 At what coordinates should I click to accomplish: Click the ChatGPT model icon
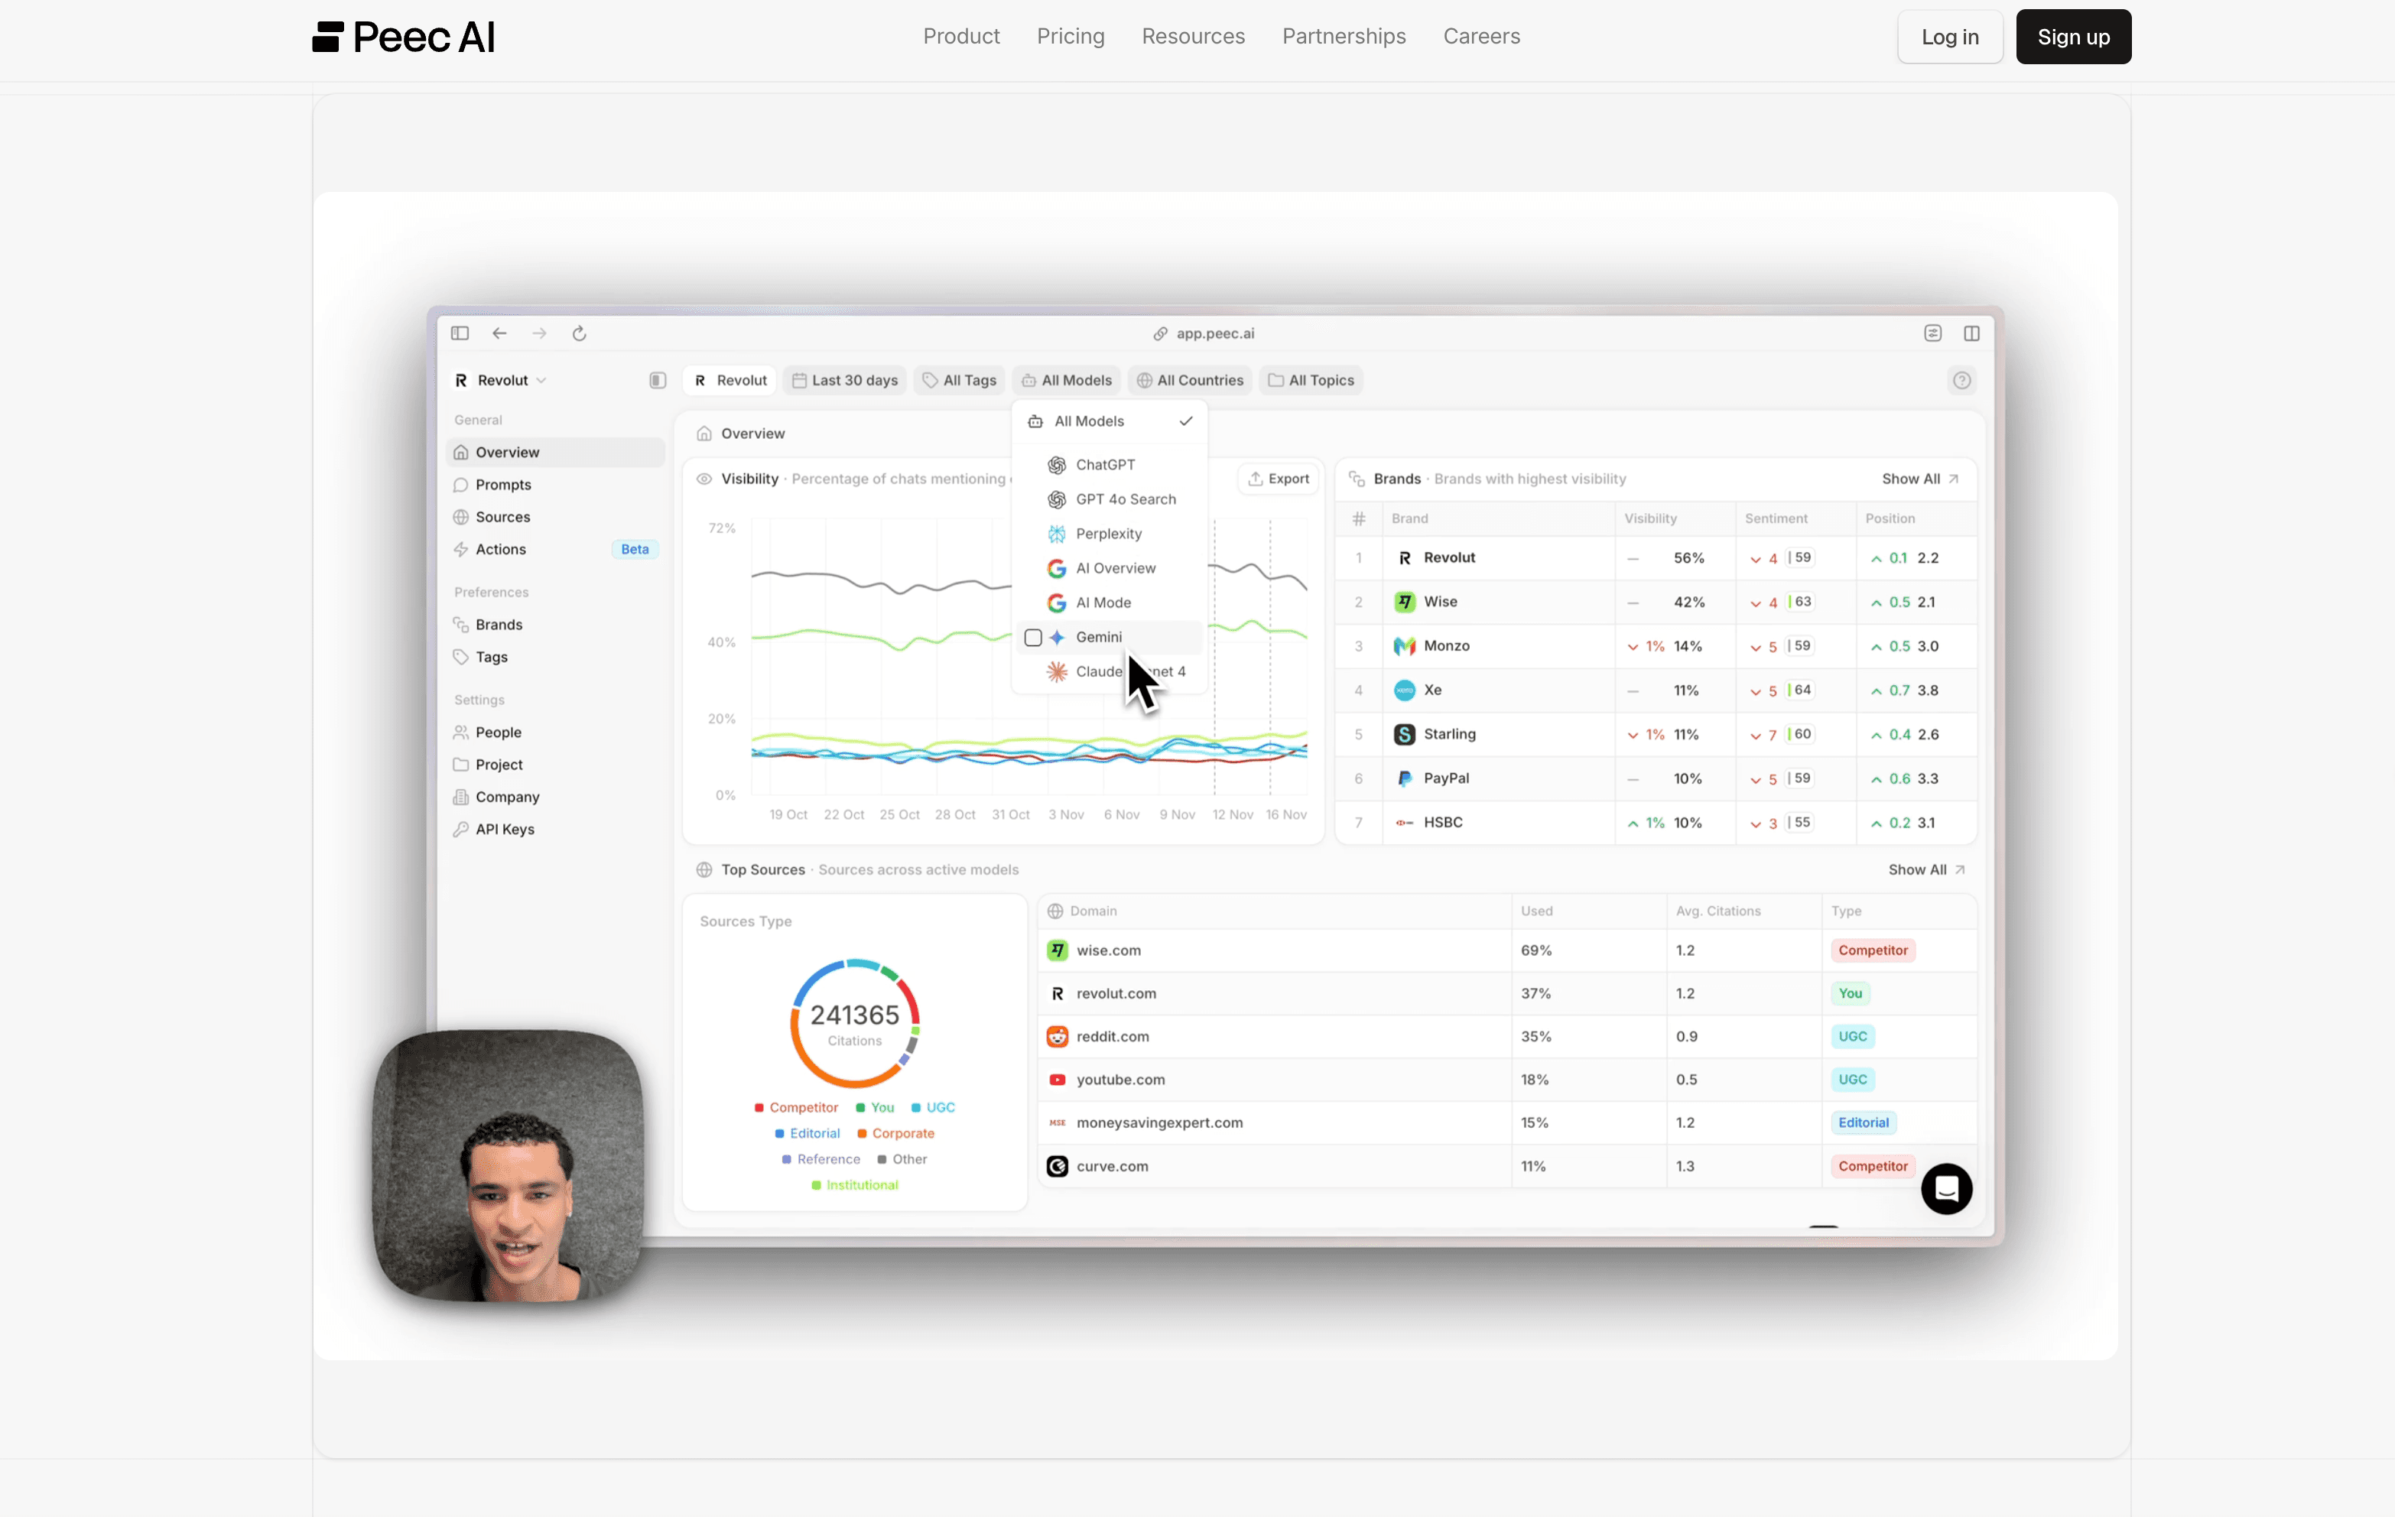[1058, 465]
